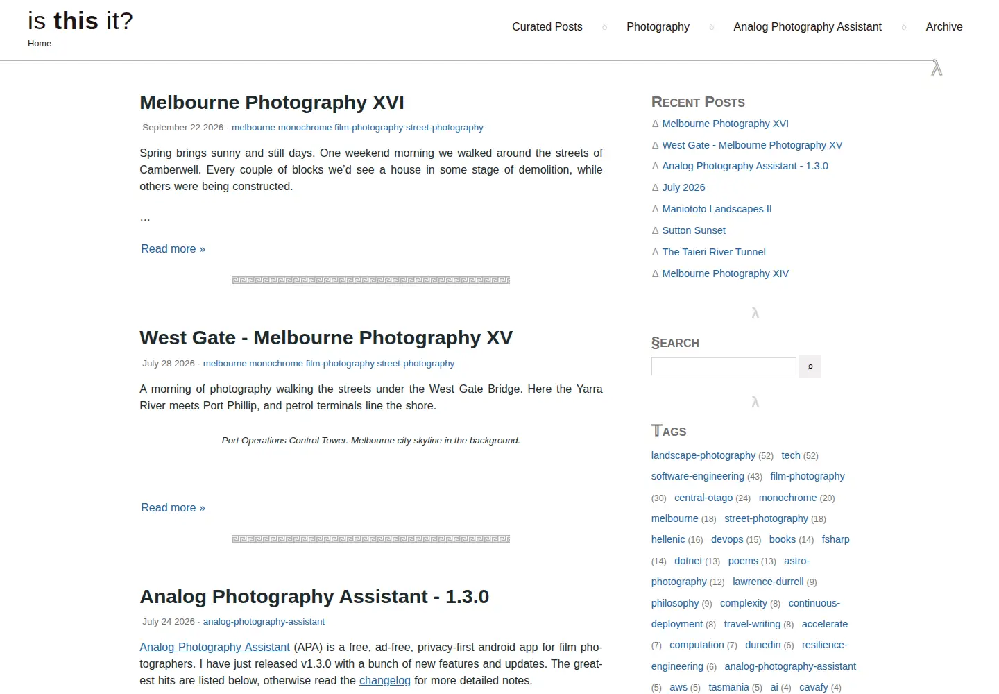Click into the search text field

click(724, 366)
